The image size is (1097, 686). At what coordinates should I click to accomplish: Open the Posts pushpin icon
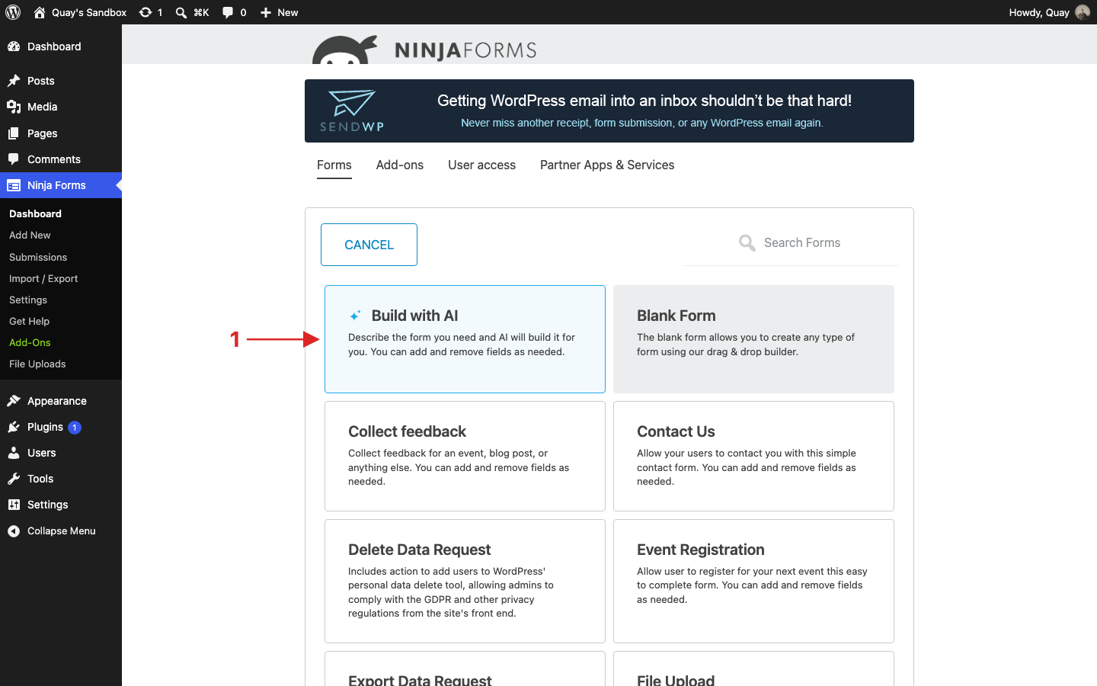tap(14, 81)
